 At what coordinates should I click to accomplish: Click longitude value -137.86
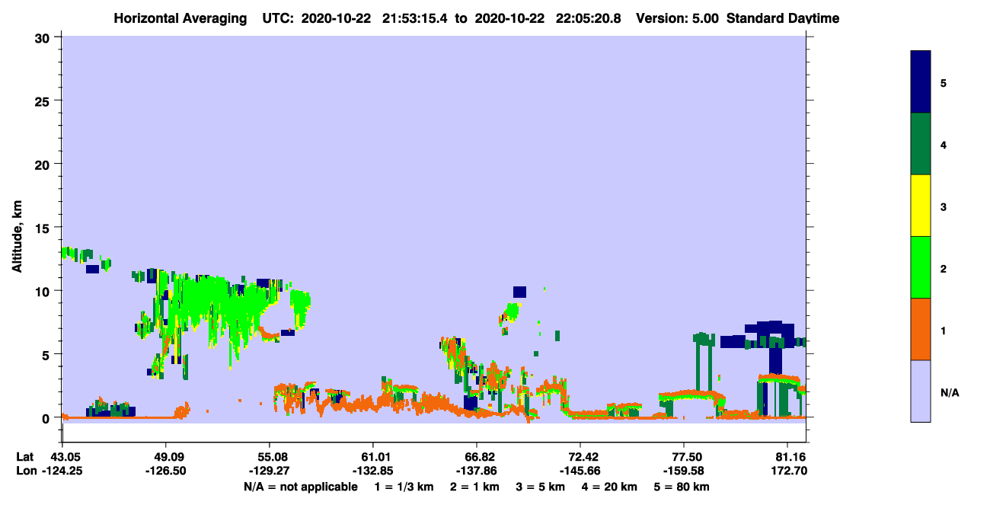tap(477, 471)
